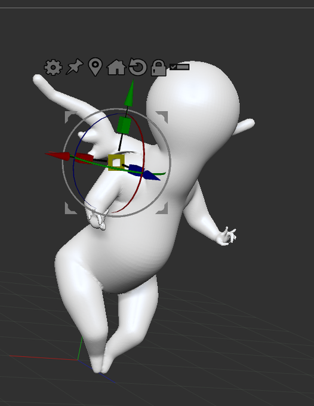Click the dark blue rotation arc
Viewport: 314px width, 406px height.
[x=74, y=166]
